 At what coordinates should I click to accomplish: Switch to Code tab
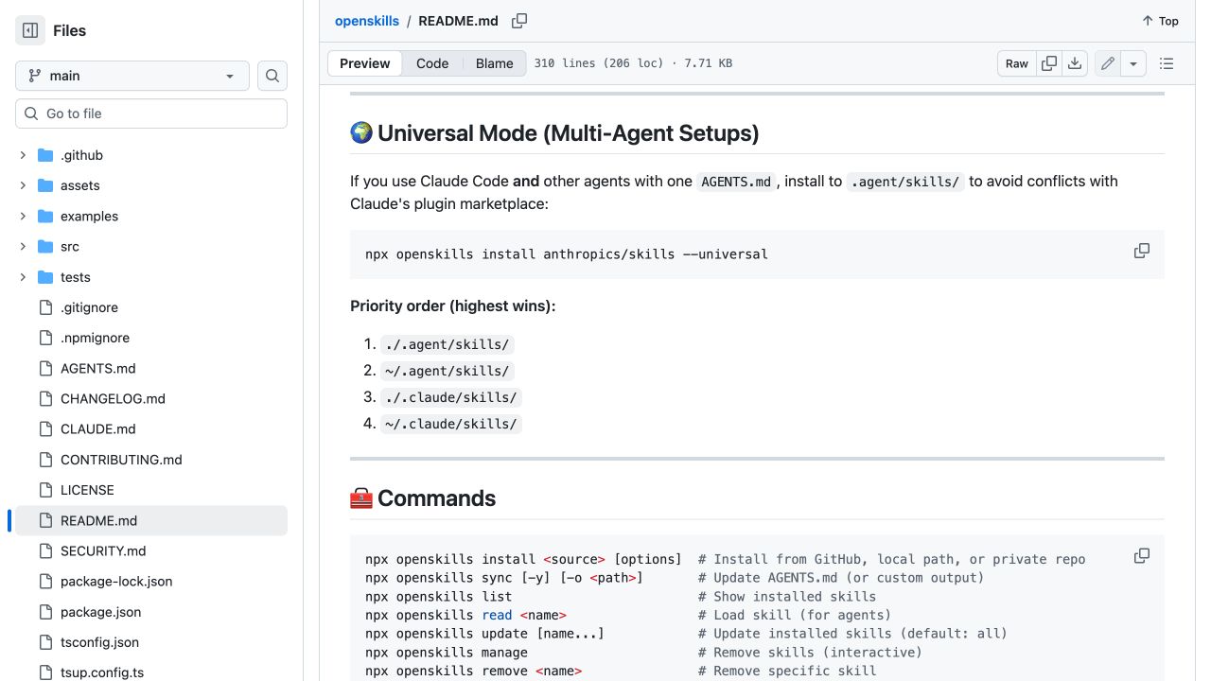pyautogui.click(x=432, y=63)
